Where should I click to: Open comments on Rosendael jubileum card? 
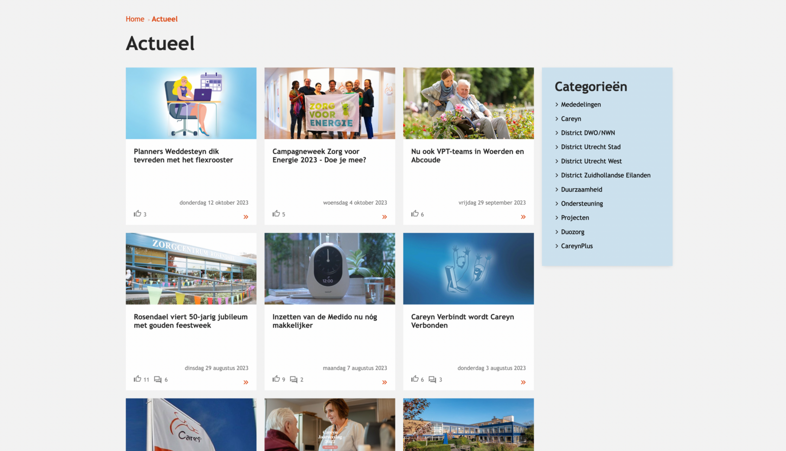pos(158,379)
